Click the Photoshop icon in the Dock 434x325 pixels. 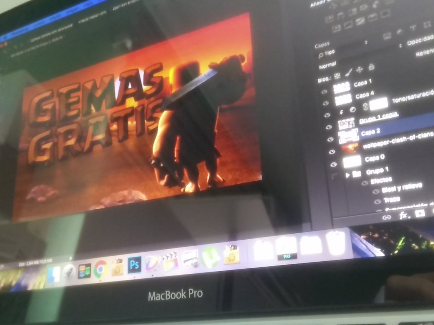[135, 265]
